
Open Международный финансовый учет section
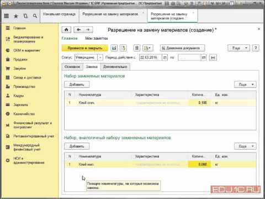(26, 147)
